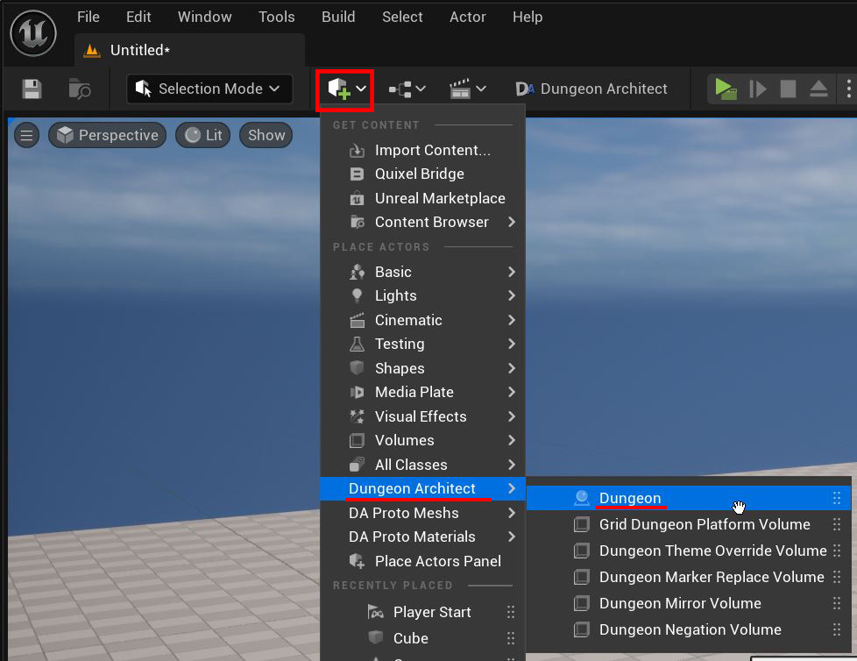Expand the Content Browser submenu
The width and height of the screenshot is (857, 661).
click(x=422, y=222)
